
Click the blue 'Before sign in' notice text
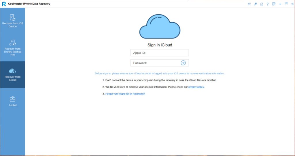pyautogui.click(x=160, y=74)
